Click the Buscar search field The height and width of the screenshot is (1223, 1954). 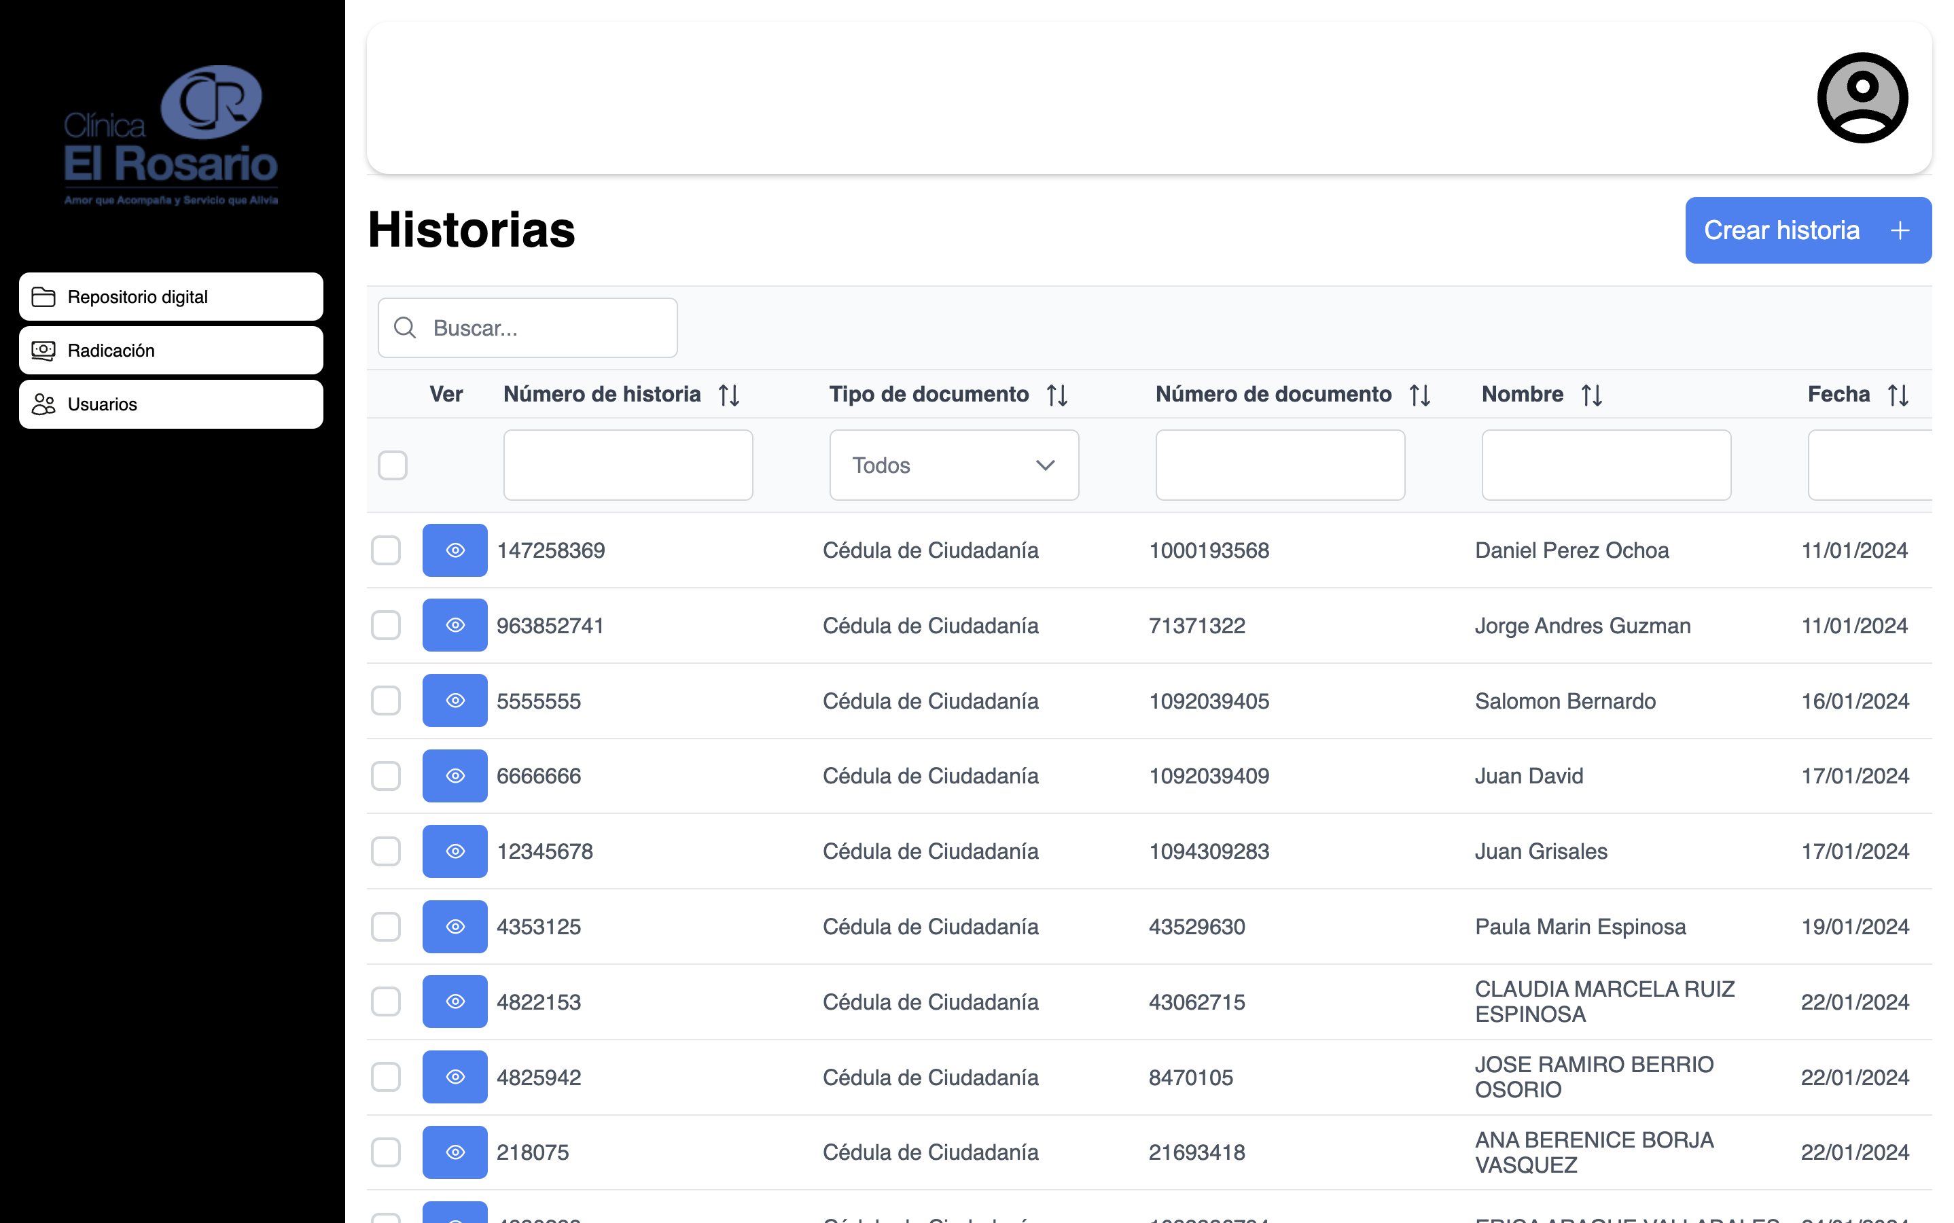point(527,327)
